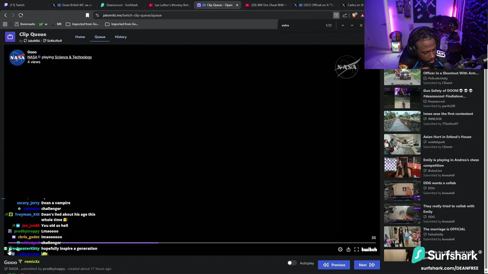
Task: Skip to the Next clip
Action: tap(366, 265)
